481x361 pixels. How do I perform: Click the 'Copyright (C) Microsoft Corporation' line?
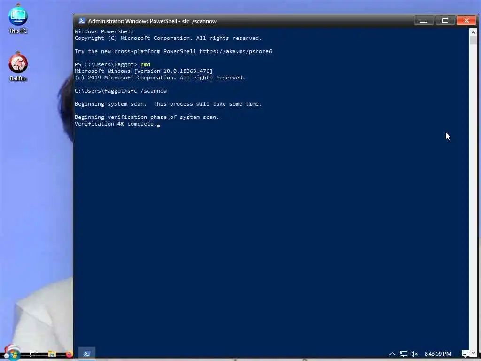[168, 38]
